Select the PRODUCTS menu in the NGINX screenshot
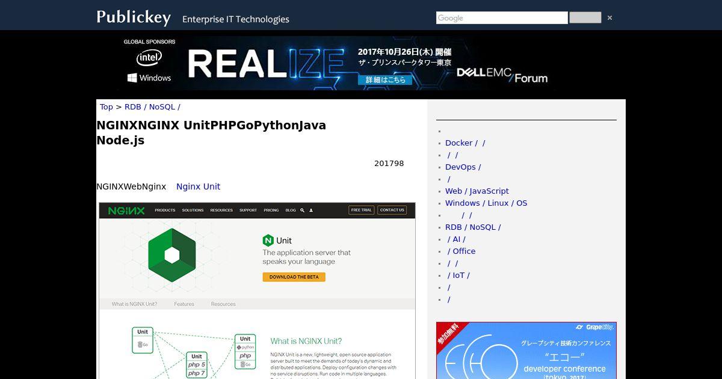The width and height of the screenshot is (722, 379). 165,211
